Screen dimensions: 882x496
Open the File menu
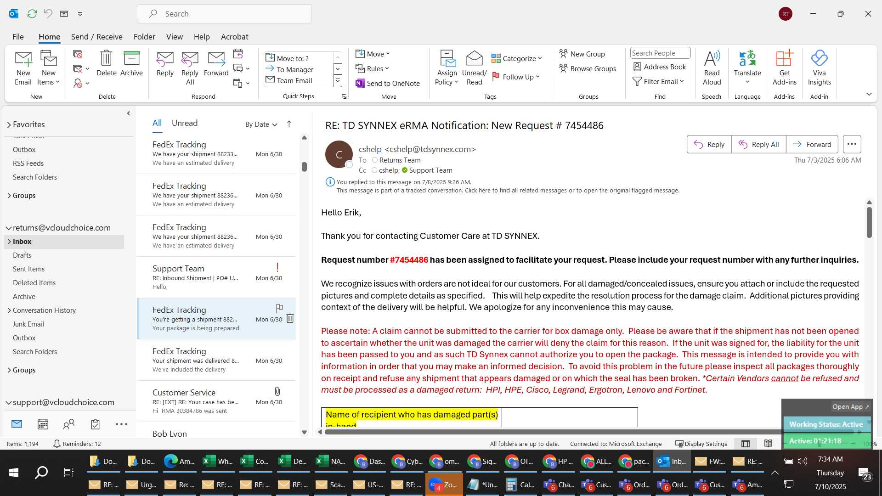[18, 37]
